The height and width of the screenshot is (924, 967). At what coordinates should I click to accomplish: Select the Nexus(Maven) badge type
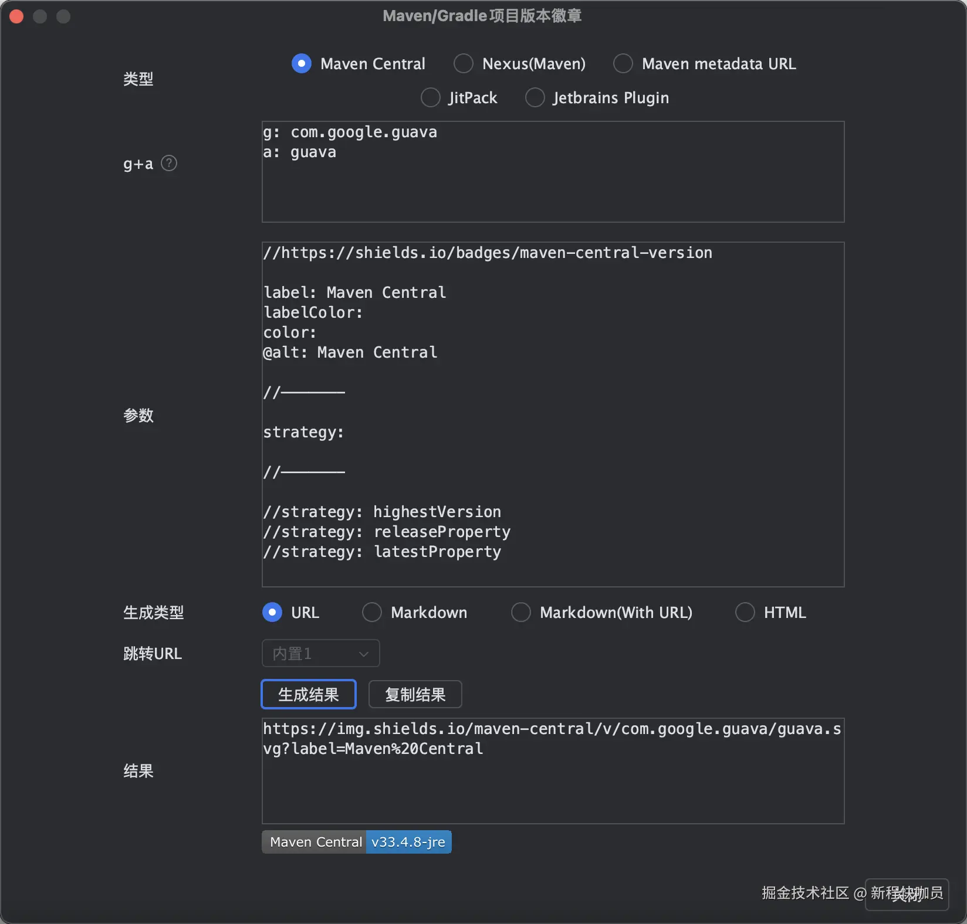[x=463, y=63]
